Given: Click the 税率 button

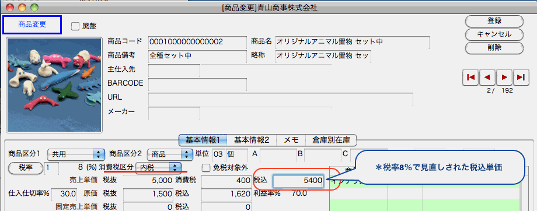Looking at the screenshot, I should click(26, 167).
